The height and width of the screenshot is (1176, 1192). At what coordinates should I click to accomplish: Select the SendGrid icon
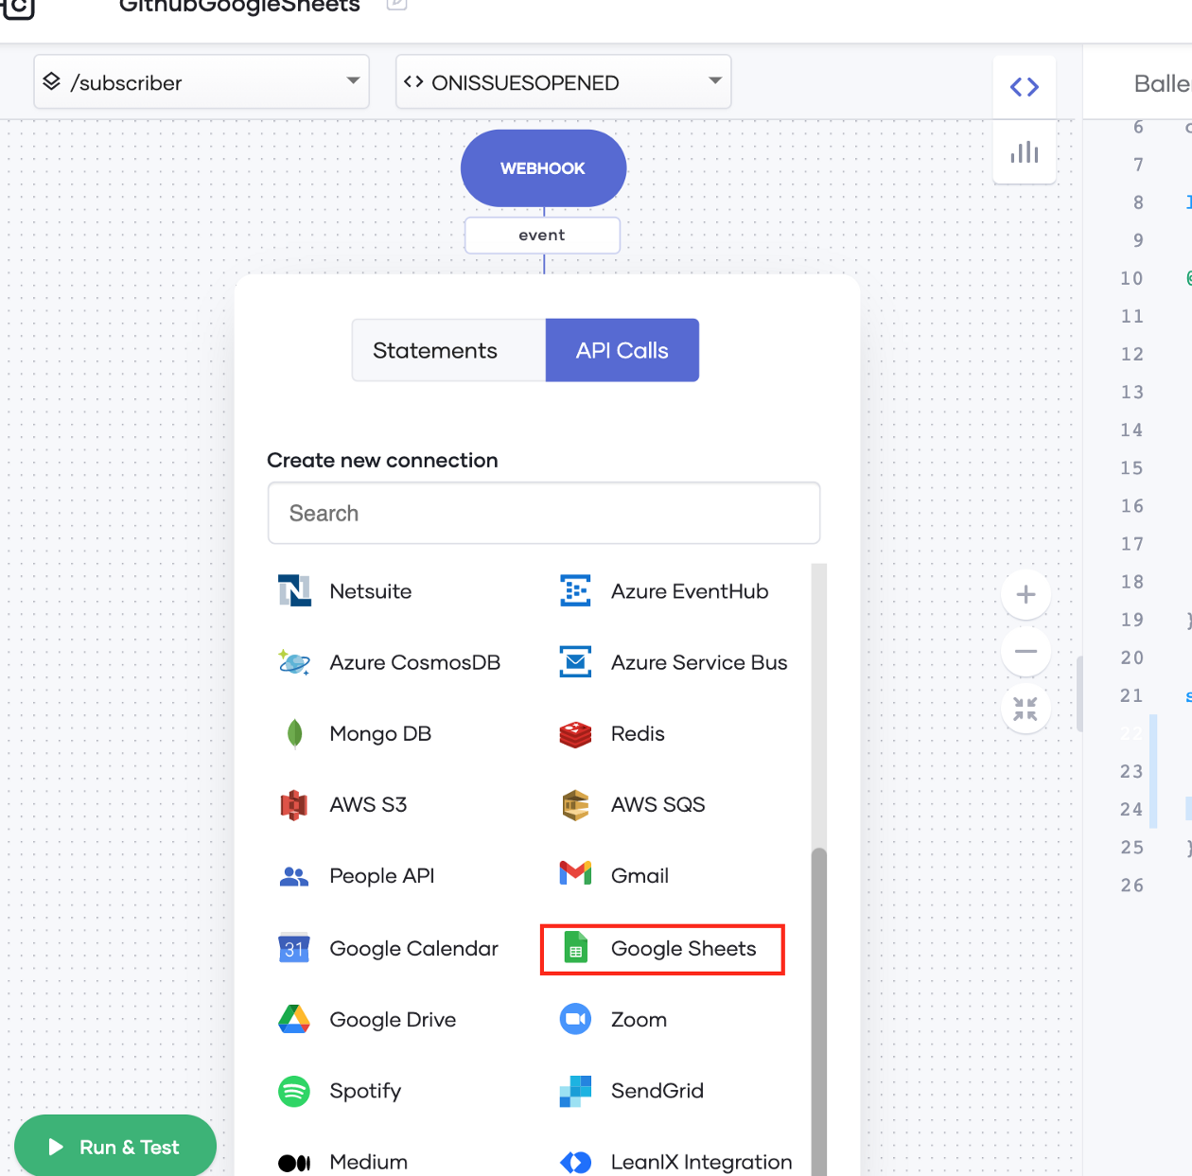(x=575, y=1091)
